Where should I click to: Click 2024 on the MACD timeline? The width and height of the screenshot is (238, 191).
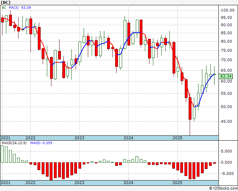point(128,183)
